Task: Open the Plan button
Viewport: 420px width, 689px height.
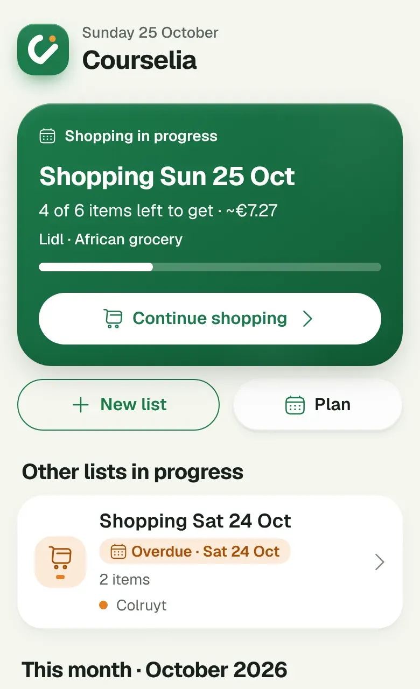Action: pos(318,405)
